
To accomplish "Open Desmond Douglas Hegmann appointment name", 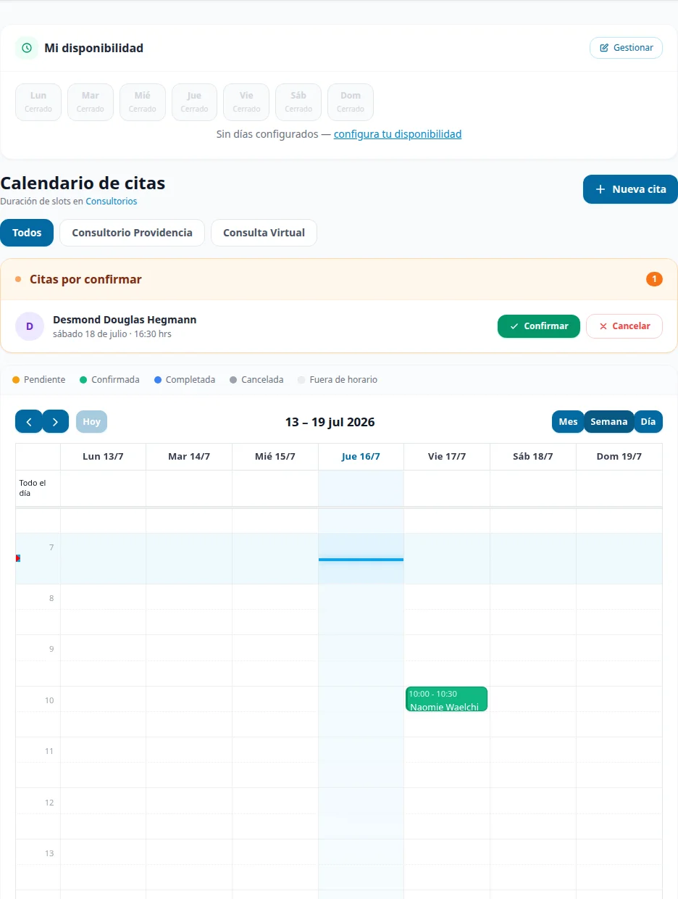I will coord(125,320).
